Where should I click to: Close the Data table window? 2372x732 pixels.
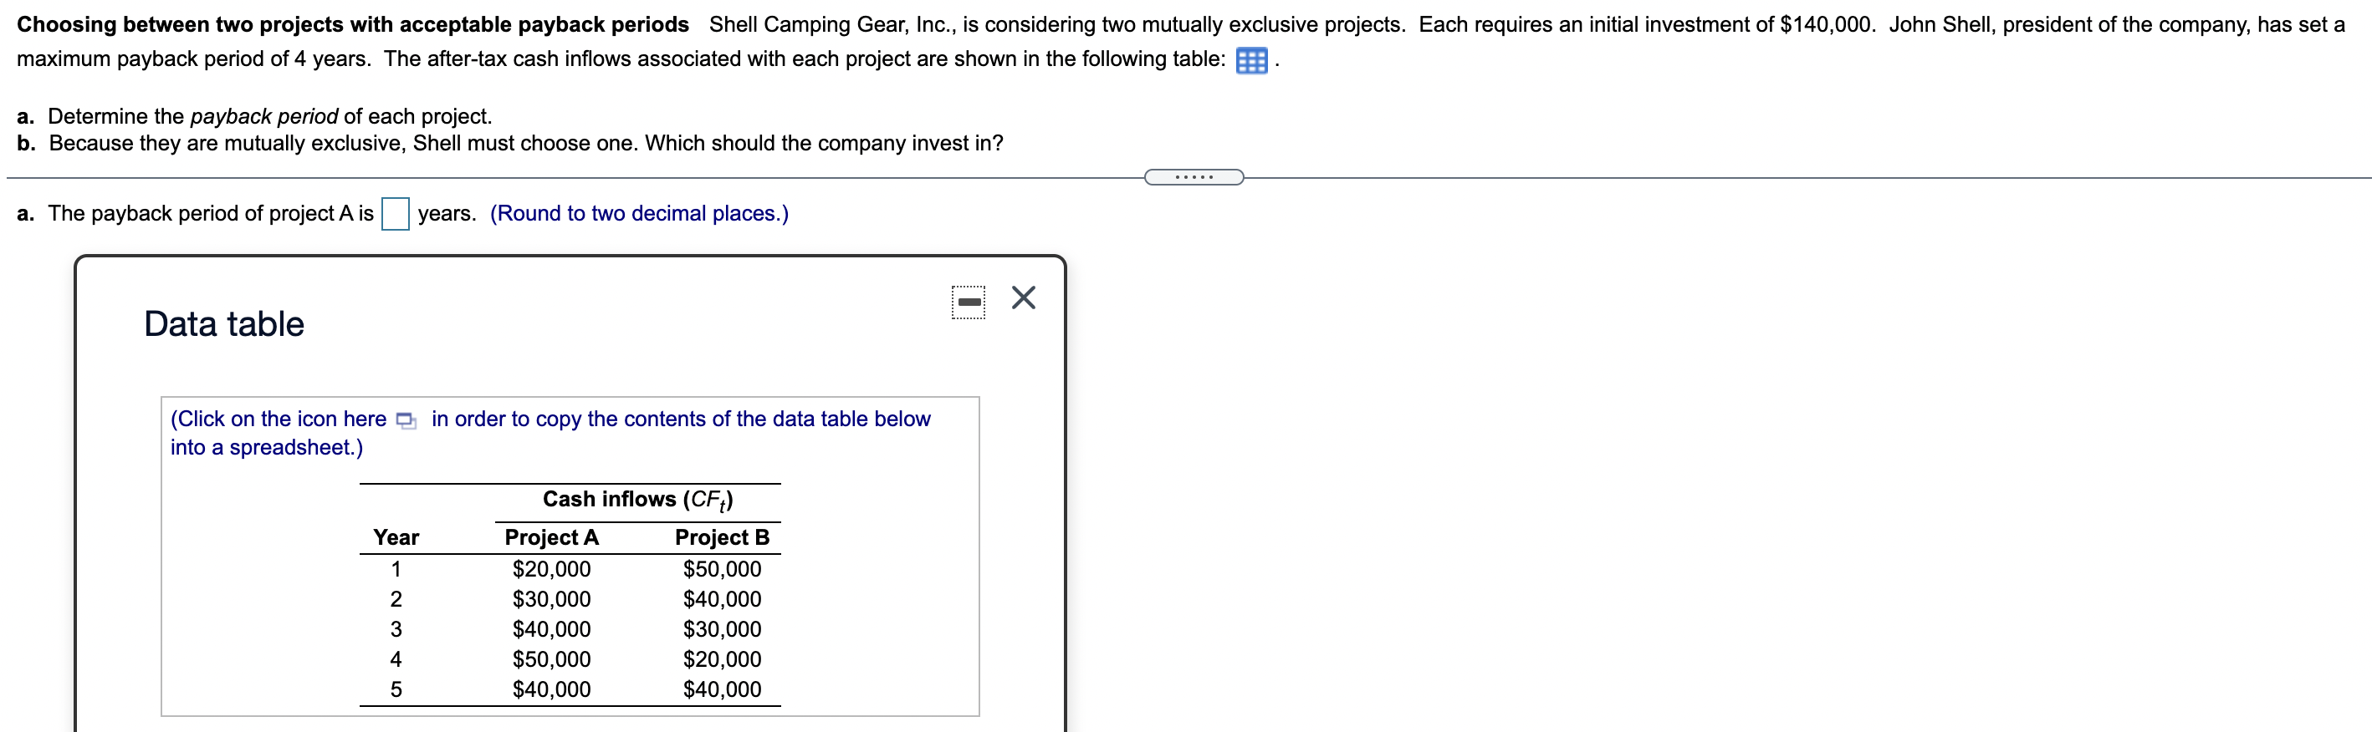pos(1023,296)
